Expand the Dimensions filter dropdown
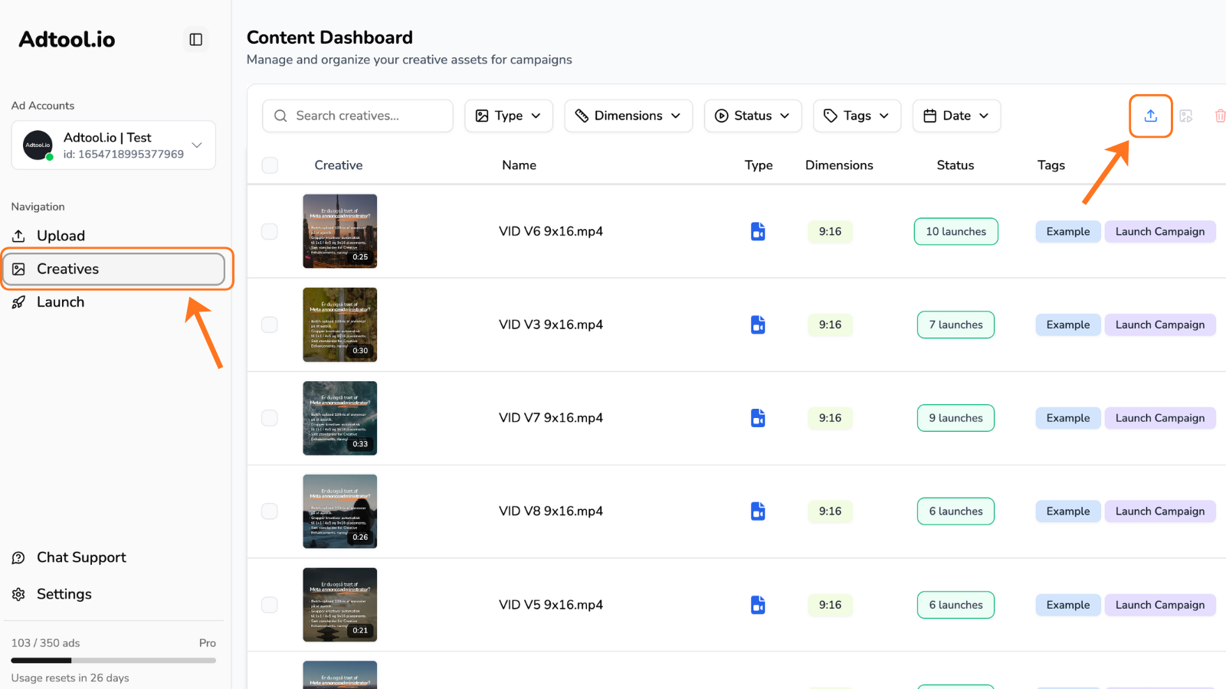The height and width of the screenshot is (689, 1226). 628,116
